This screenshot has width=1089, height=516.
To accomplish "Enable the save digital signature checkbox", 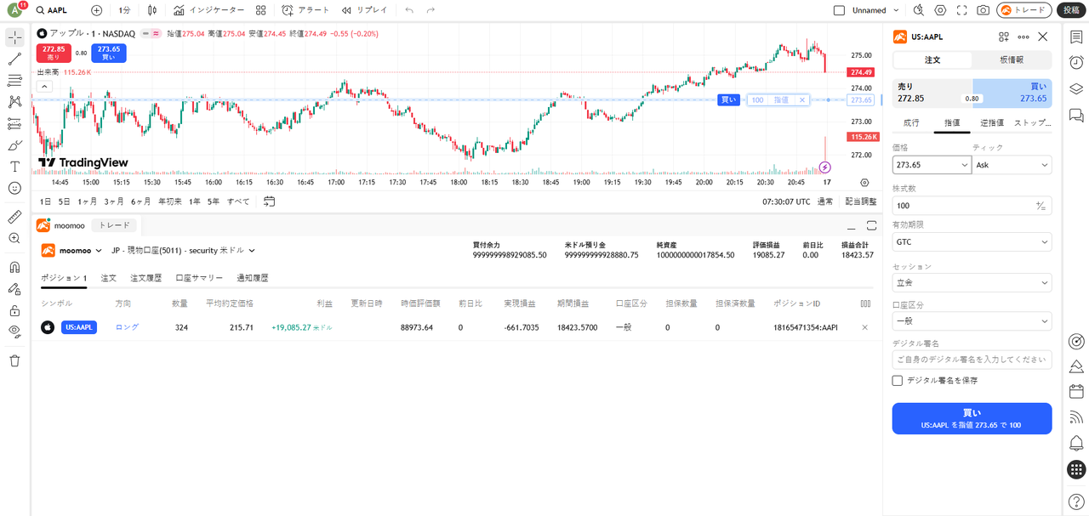I will (x=897, y=381).
